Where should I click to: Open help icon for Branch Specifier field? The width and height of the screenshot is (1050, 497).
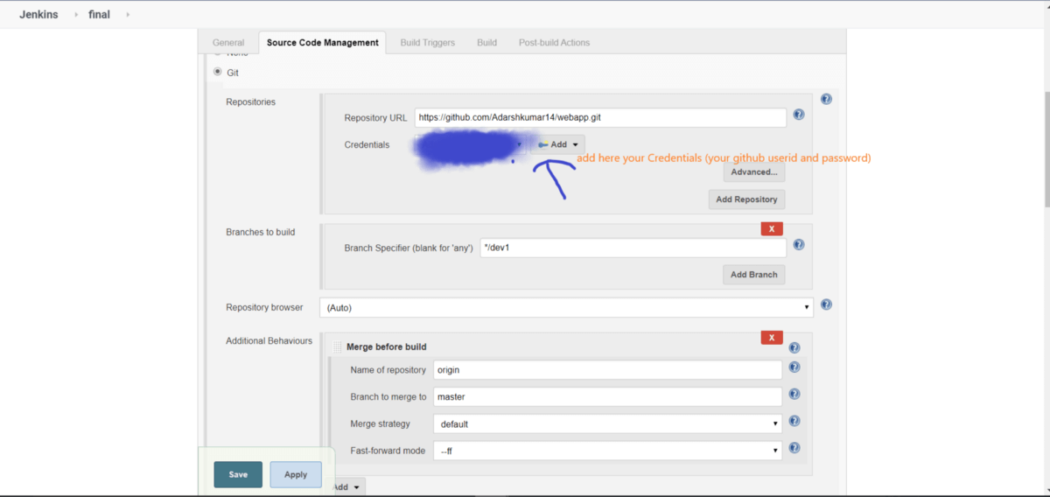coord(799,245)
